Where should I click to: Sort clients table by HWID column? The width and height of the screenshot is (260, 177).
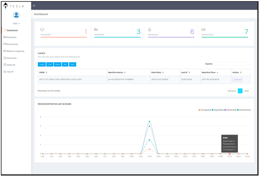[x=43, y=72]
